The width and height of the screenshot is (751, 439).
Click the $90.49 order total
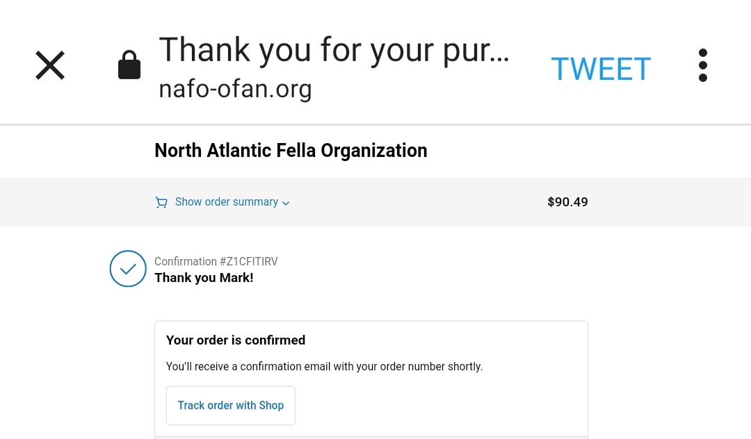coord(567,202)
